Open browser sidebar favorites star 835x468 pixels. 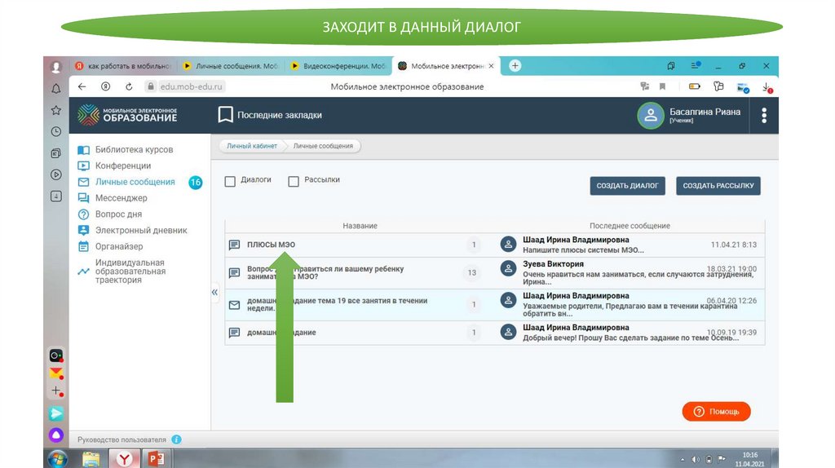[56, 110]
